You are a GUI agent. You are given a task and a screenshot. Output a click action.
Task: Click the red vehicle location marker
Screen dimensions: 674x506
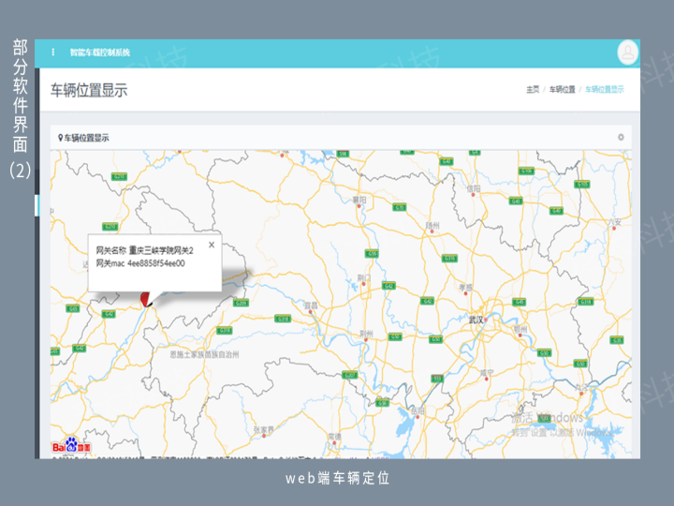click(x=145, y=298)
